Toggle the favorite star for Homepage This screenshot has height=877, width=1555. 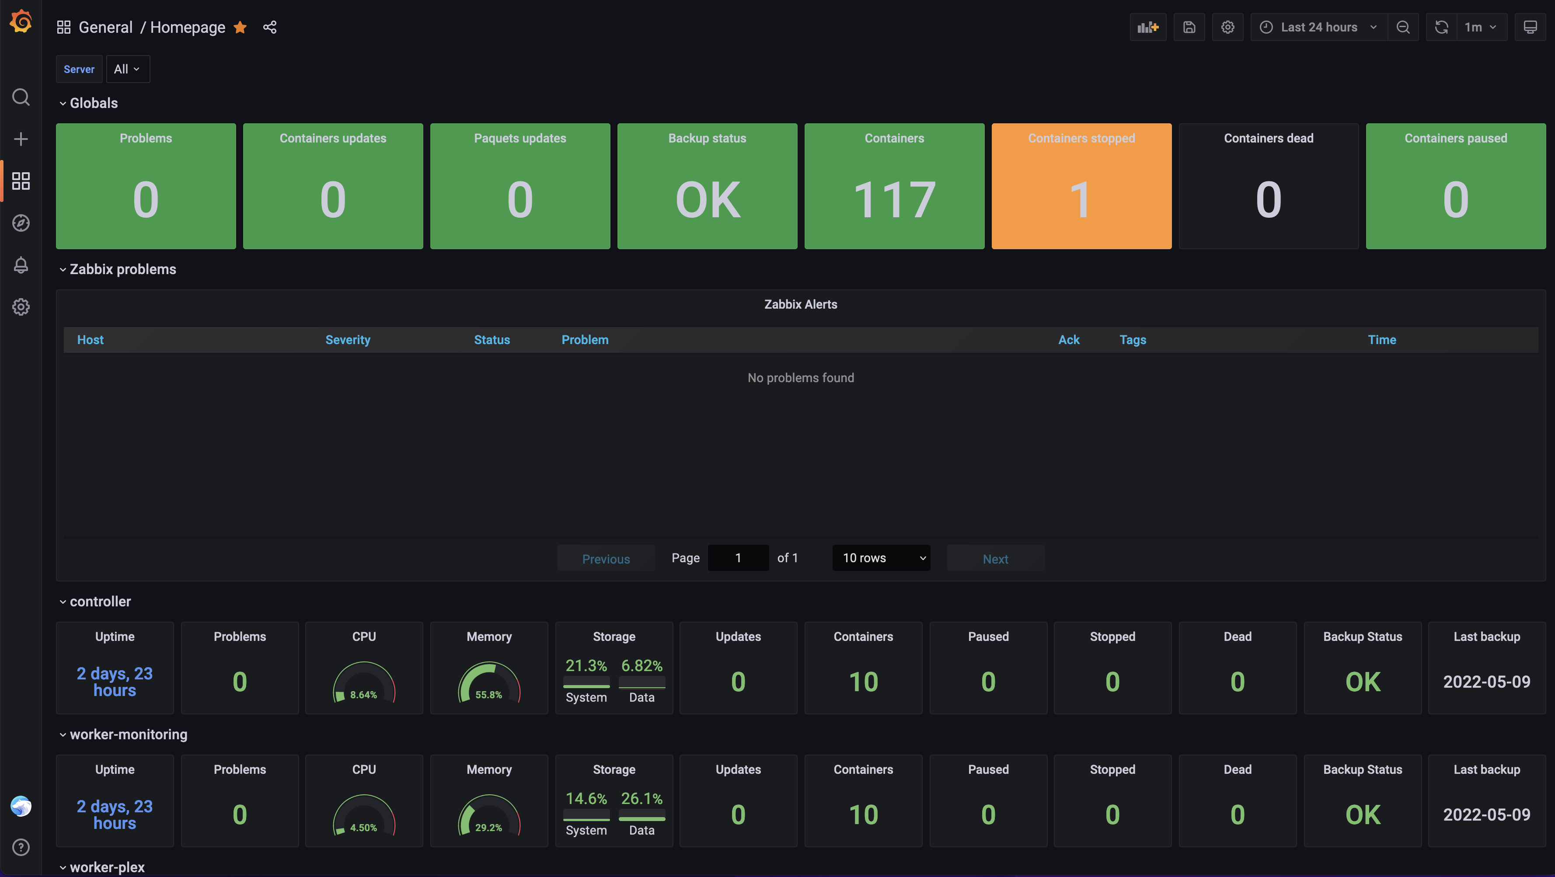(240, 27)
